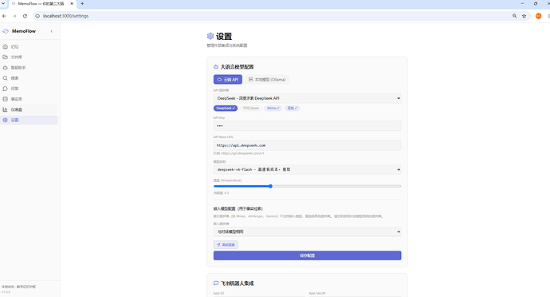Open the 嵌入提供商 与对话模型相同 dropdown
Viewport: 550px width, 297px height.
307,232
